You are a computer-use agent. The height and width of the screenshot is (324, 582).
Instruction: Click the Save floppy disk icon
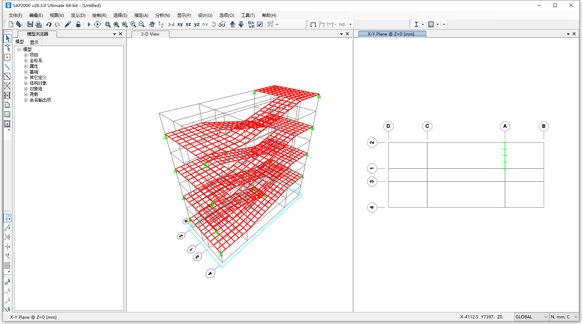(x=30, y=24)
